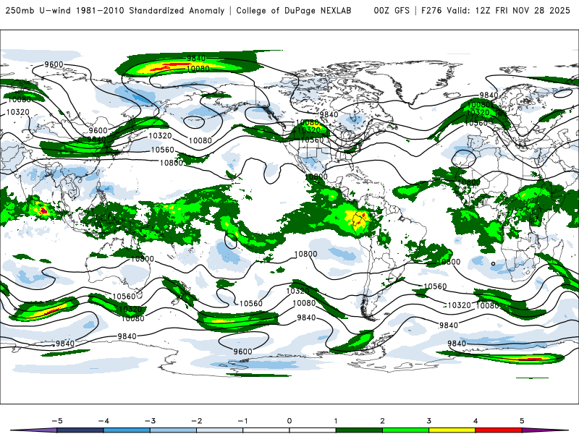Screen dimensions: 579x434
Task: Click the '1981-2010 Standardized Anomaly' text
Action: pos(151,10)
